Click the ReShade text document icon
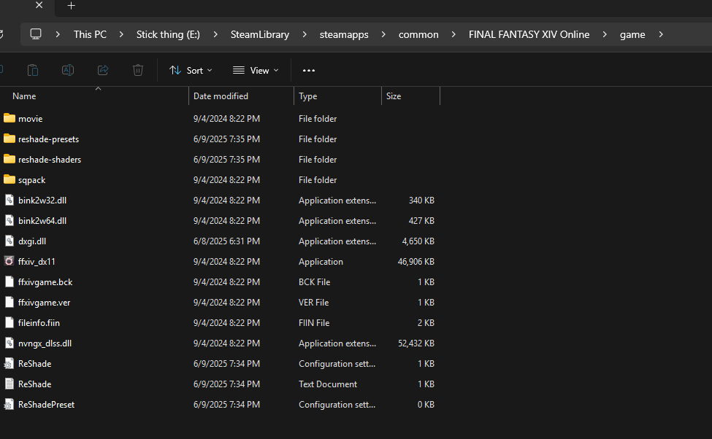The width and height of the screenshot is (712, 439). point(9,384)
